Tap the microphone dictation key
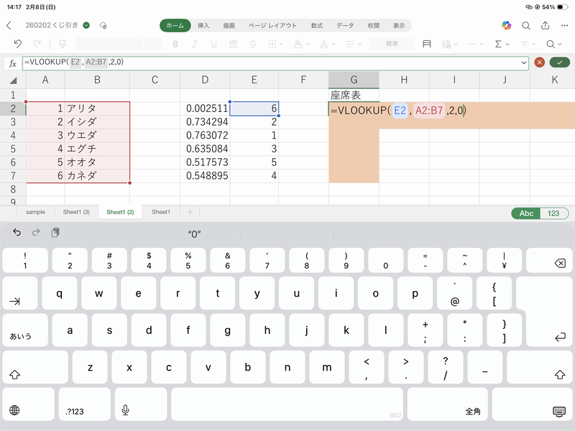The width and height of the screenshot is (575, 431). pos(126,410)
